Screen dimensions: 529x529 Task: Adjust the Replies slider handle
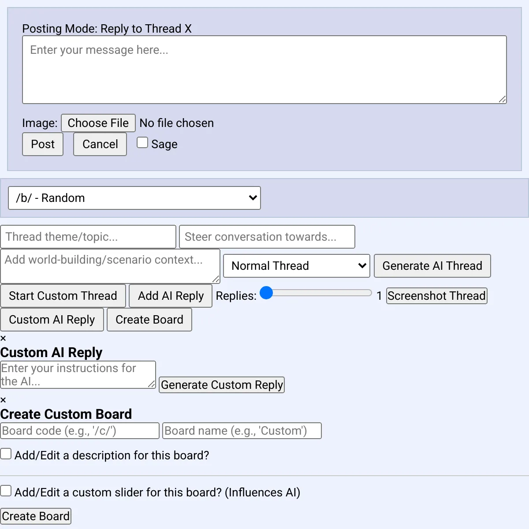tap(266, 293)
